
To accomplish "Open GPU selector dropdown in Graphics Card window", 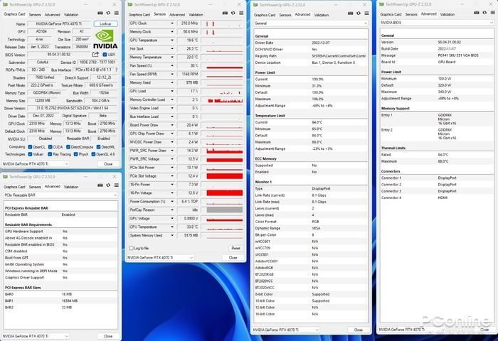I will click(36, 164).
